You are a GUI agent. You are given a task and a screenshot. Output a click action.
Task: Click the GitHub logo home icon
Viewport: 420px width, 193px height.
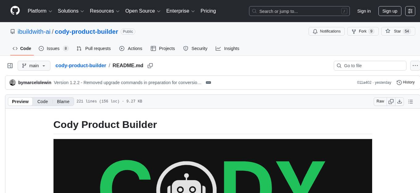point(15,11)
